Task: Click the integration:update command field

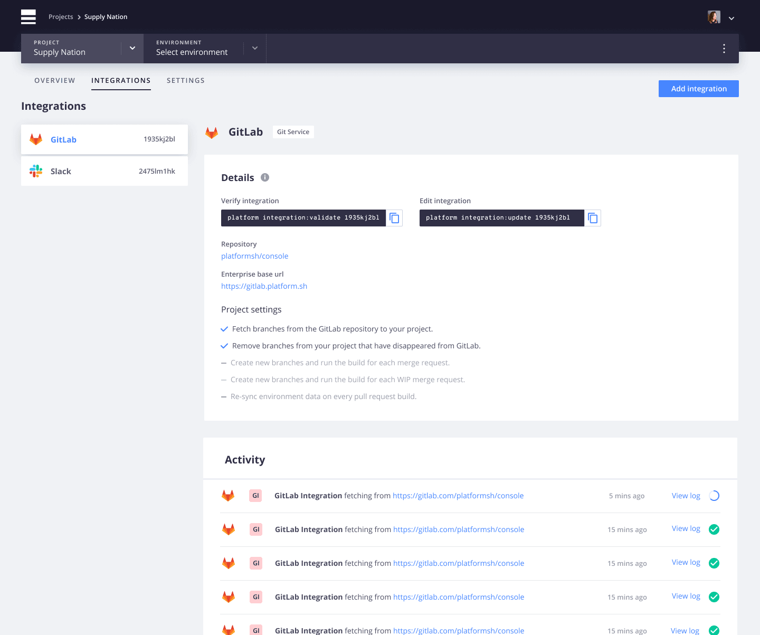Action: (502, 218)
